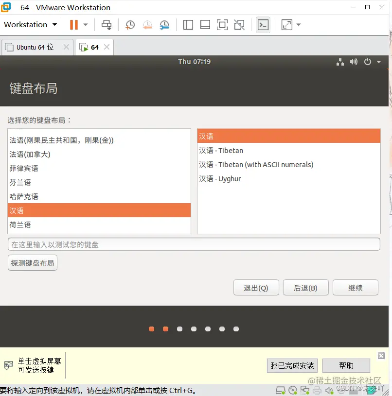Select 荷兰语 in the layout list
This screenshot has height=396, width=392.
(x=99, y=225)
